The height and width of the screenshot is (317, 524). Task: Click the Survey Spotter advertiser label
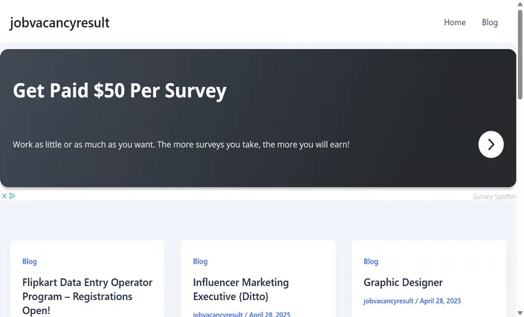pos(494,197)
